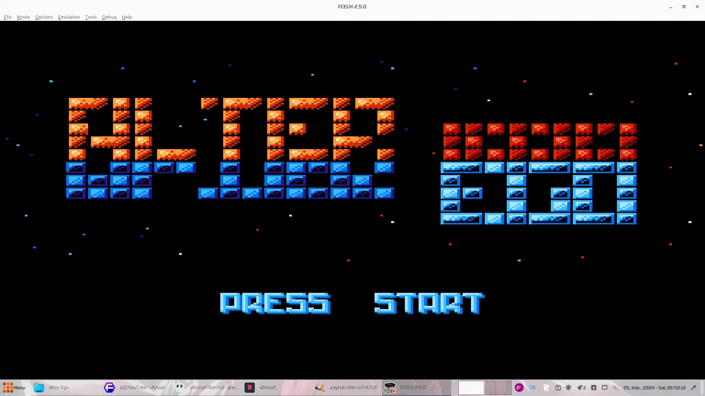
Task: Open the Tools menu
Action: pos(91,17)
